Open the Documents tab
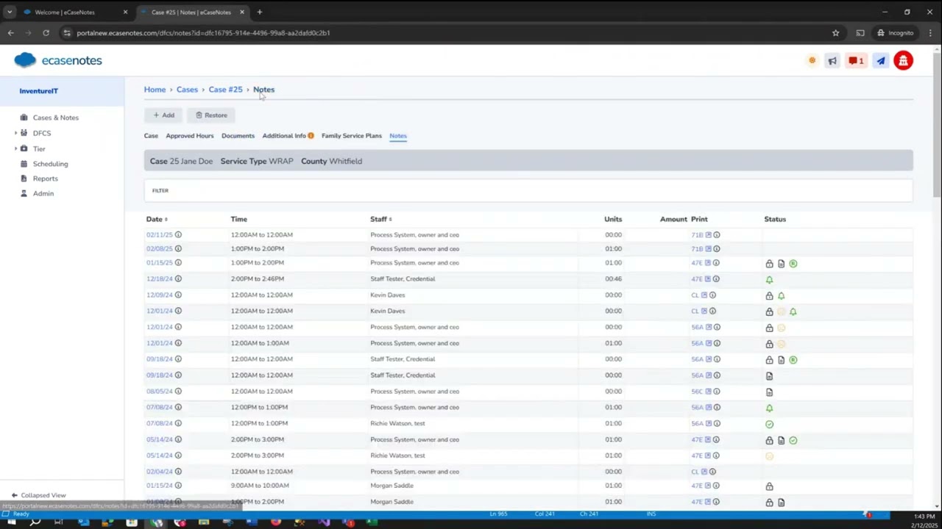The height and width of the screenshot is (529, 942). (238, 136)
